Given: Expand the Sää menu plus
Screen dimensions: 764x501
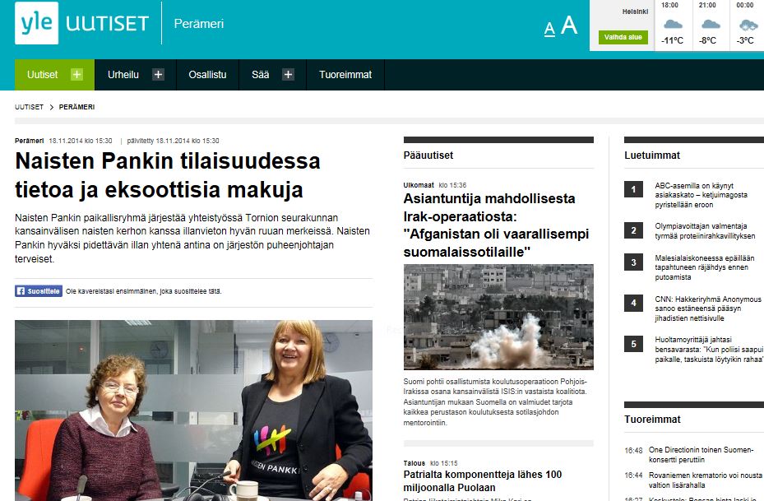Looking at the screenshot, I should coord(288,75).
